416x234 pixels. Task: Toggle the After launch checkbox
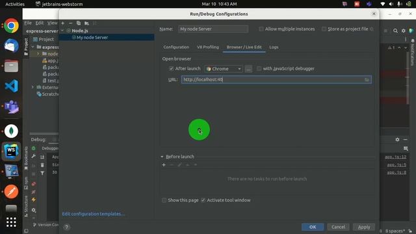tap(171, 68)
